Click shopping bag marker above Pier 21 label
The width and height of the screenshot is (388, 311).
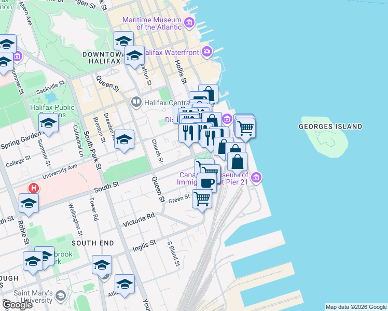tap(237, 162)
